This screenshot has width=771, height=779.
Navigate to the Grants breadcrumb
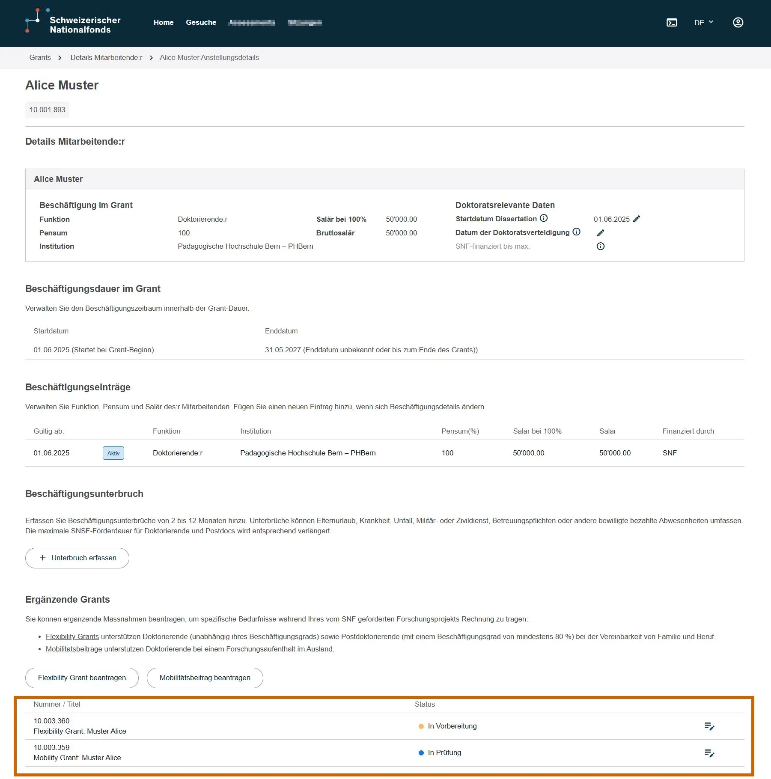click(x=40, y=58)
